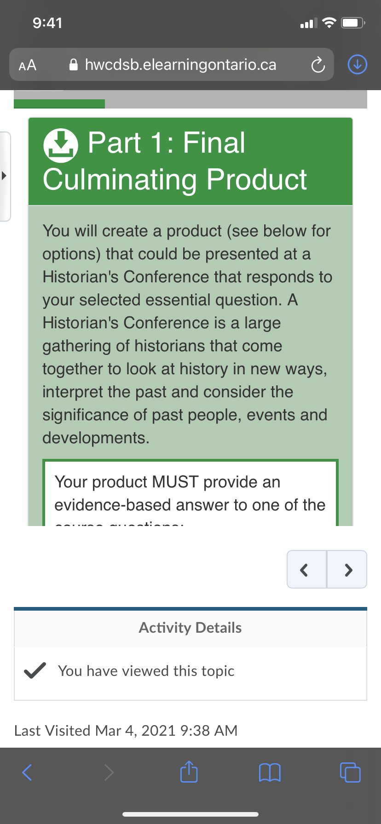Tap the AA reader text size button
The image size is (381, 824).
28,65
